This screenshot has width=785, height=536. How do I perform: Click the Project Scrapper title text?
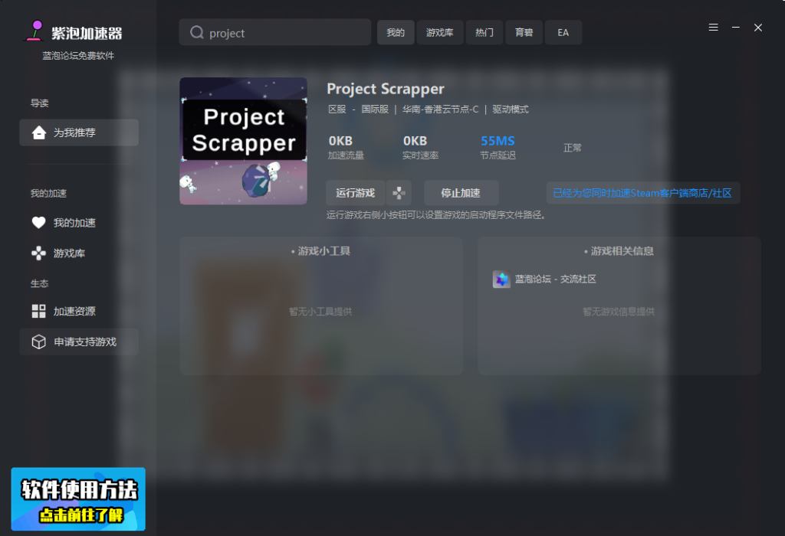tap(386, 89)
